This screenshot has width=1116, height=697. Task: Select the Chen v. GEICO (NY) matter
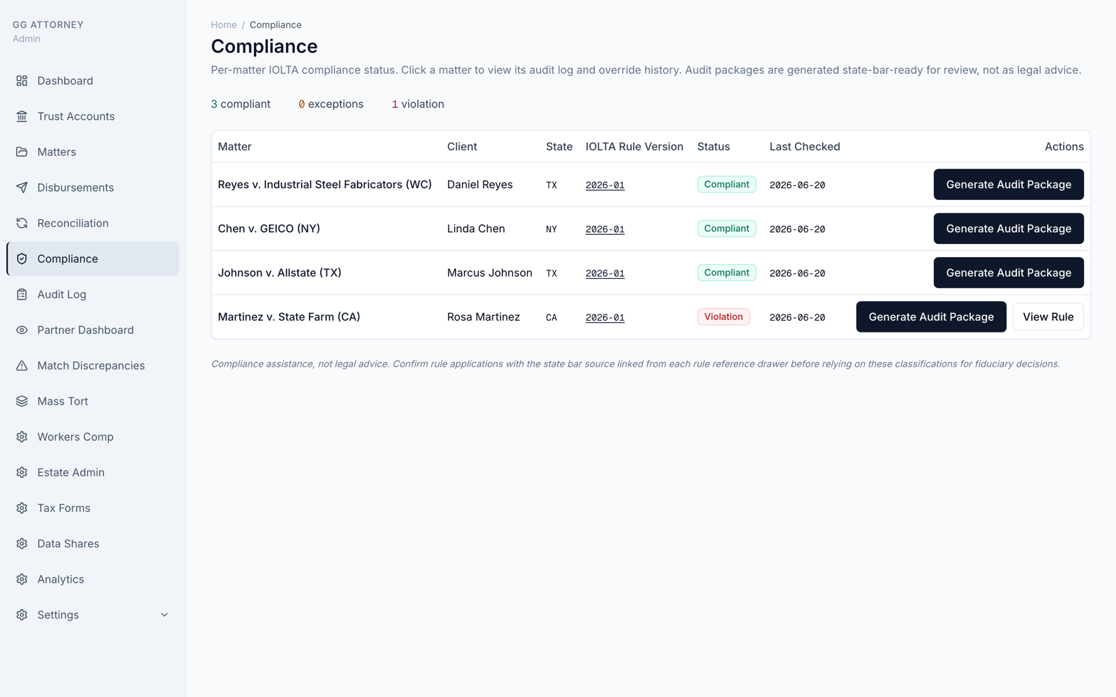pos(269,229)
